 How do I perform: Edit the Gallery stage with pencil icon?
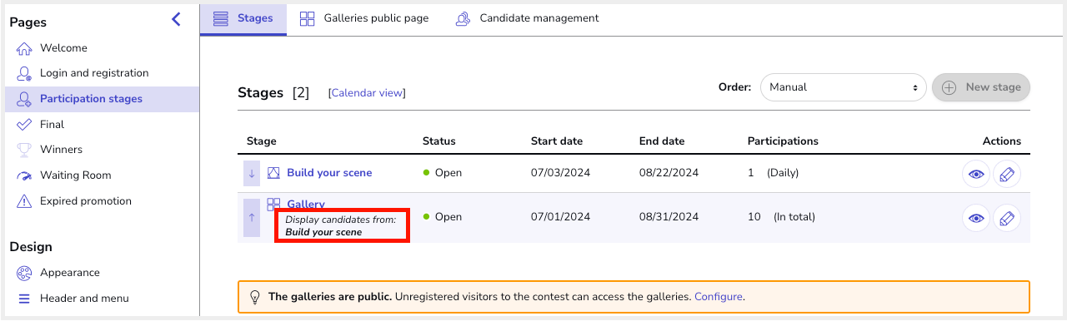pos(1007,218)
